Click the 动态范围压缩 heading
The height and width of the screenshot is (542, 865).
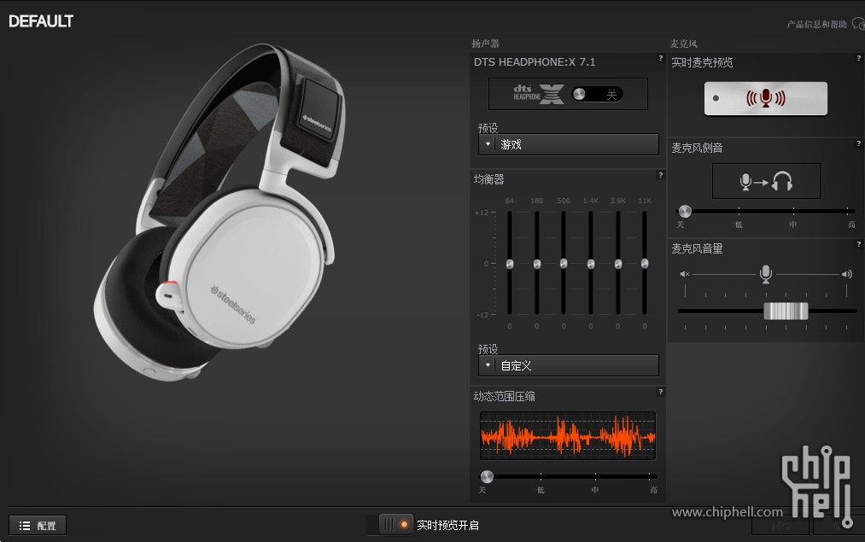(504, 396)
